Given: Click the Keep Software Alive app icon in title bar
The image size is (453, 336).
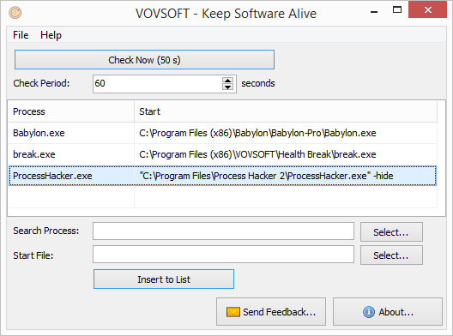Looking at the screenshot, I should pyautogui.click(x=15, y=13).
